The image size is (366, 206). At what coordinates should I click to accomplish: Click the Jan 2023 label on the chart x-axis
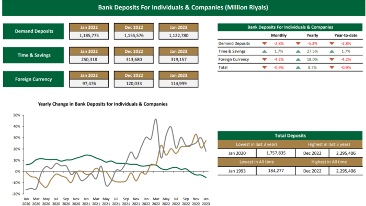pyautogui.click(x=205, y=201)
